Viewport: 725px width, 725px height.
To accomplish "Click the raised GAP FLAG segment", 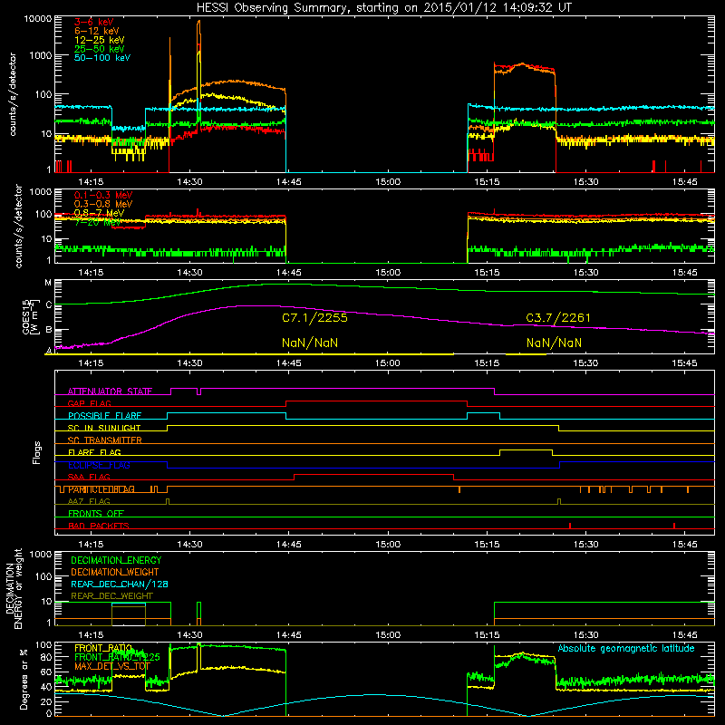I will (376, 401).
